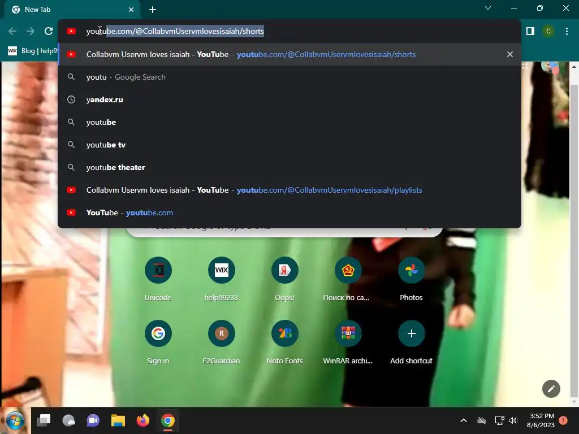Viewport: 579px width, 434px height.
Task: Click the Chrome taskbar icon
Action: click(167, 420)
